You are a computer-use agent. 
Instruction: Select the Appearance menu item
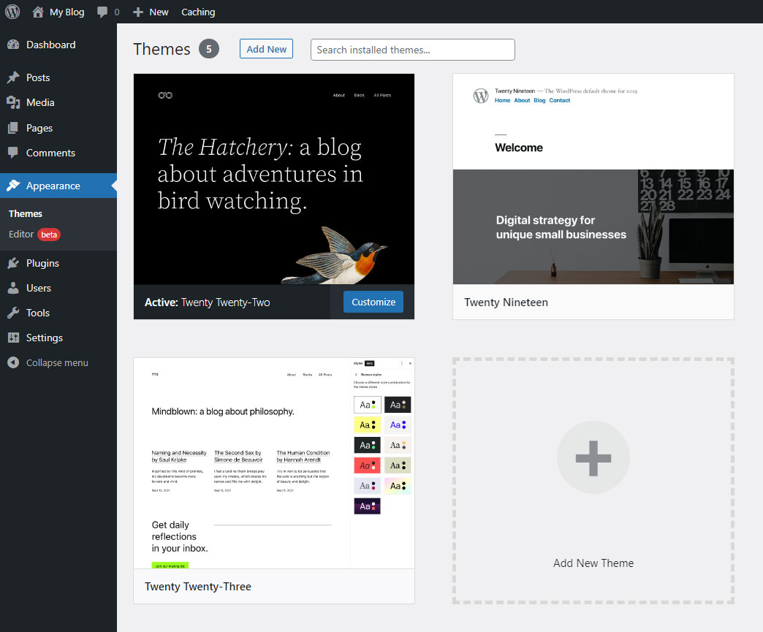(58, 186)
